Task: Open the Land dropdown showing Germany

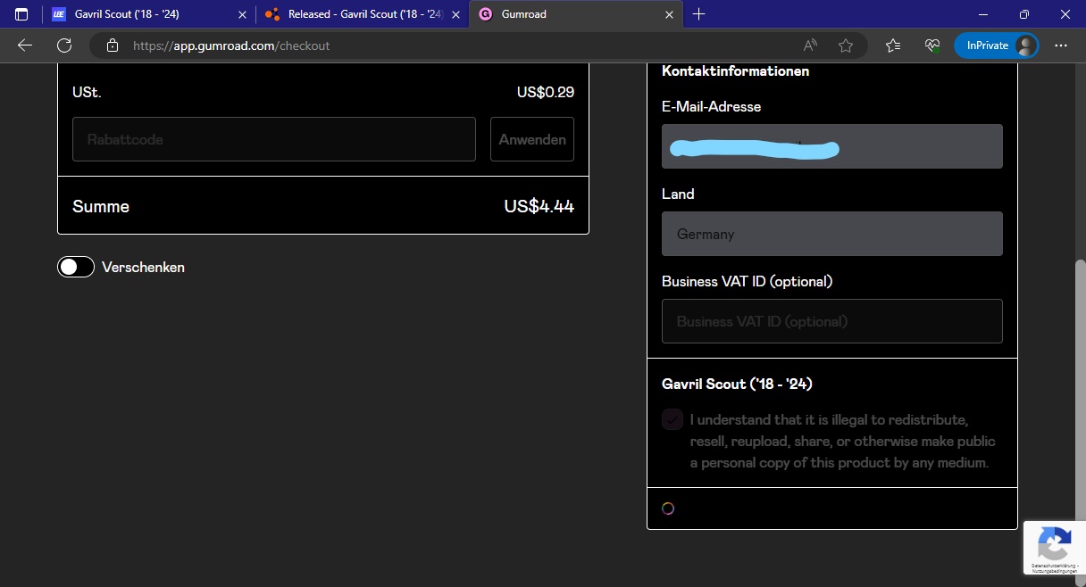Action: [x=832, y=234]
